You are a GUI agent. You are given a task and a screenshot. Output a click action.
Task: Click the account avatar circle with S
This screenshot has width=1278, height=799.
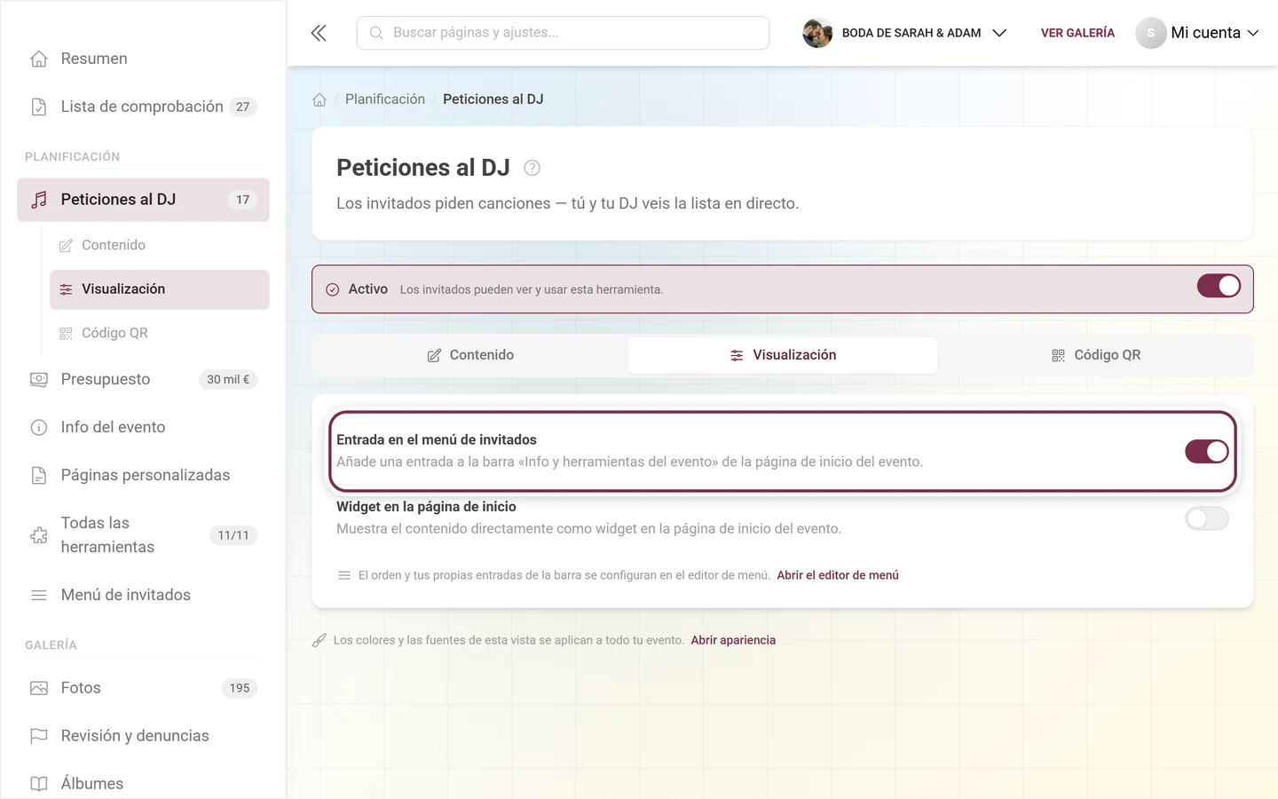tap(1151, 33)
